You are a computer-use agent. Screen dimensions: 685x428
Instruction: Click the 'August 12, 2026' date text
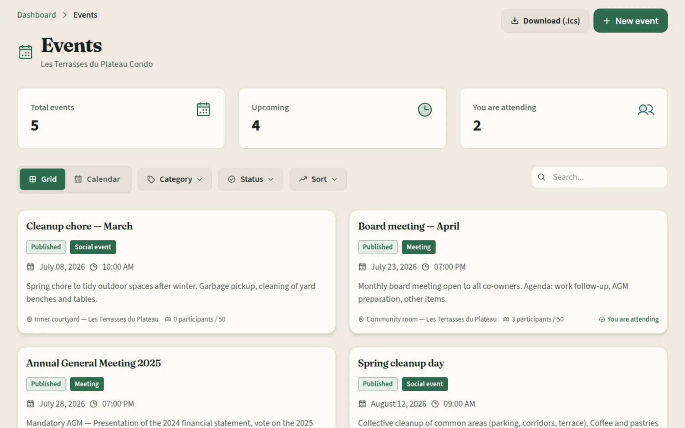coord(399,404)
